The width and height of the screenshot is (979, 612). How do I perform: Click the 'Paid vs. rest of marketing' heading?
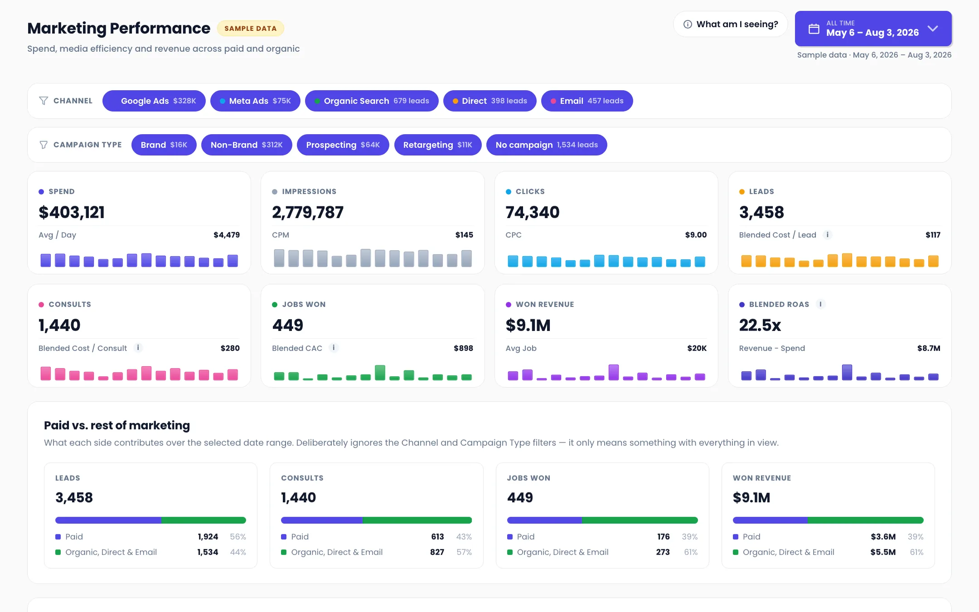[x=117, y=425]
